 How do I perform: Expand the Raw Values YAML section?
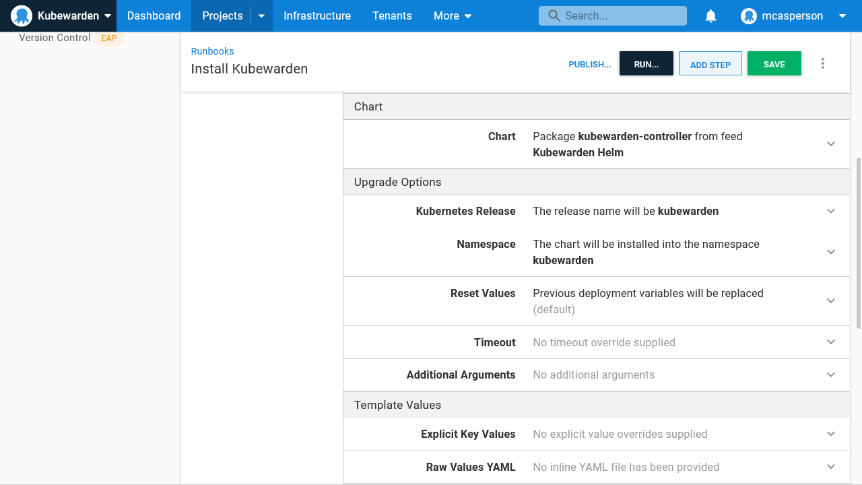830,466
